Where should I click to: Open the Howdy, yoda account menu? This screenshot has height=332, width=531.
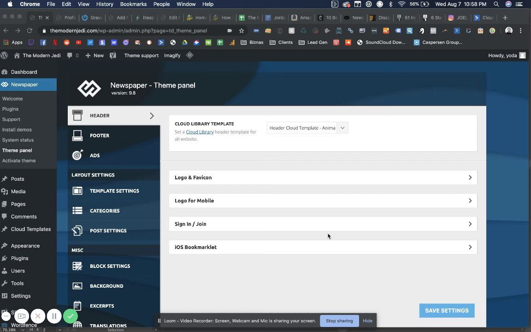click(507, 55)
